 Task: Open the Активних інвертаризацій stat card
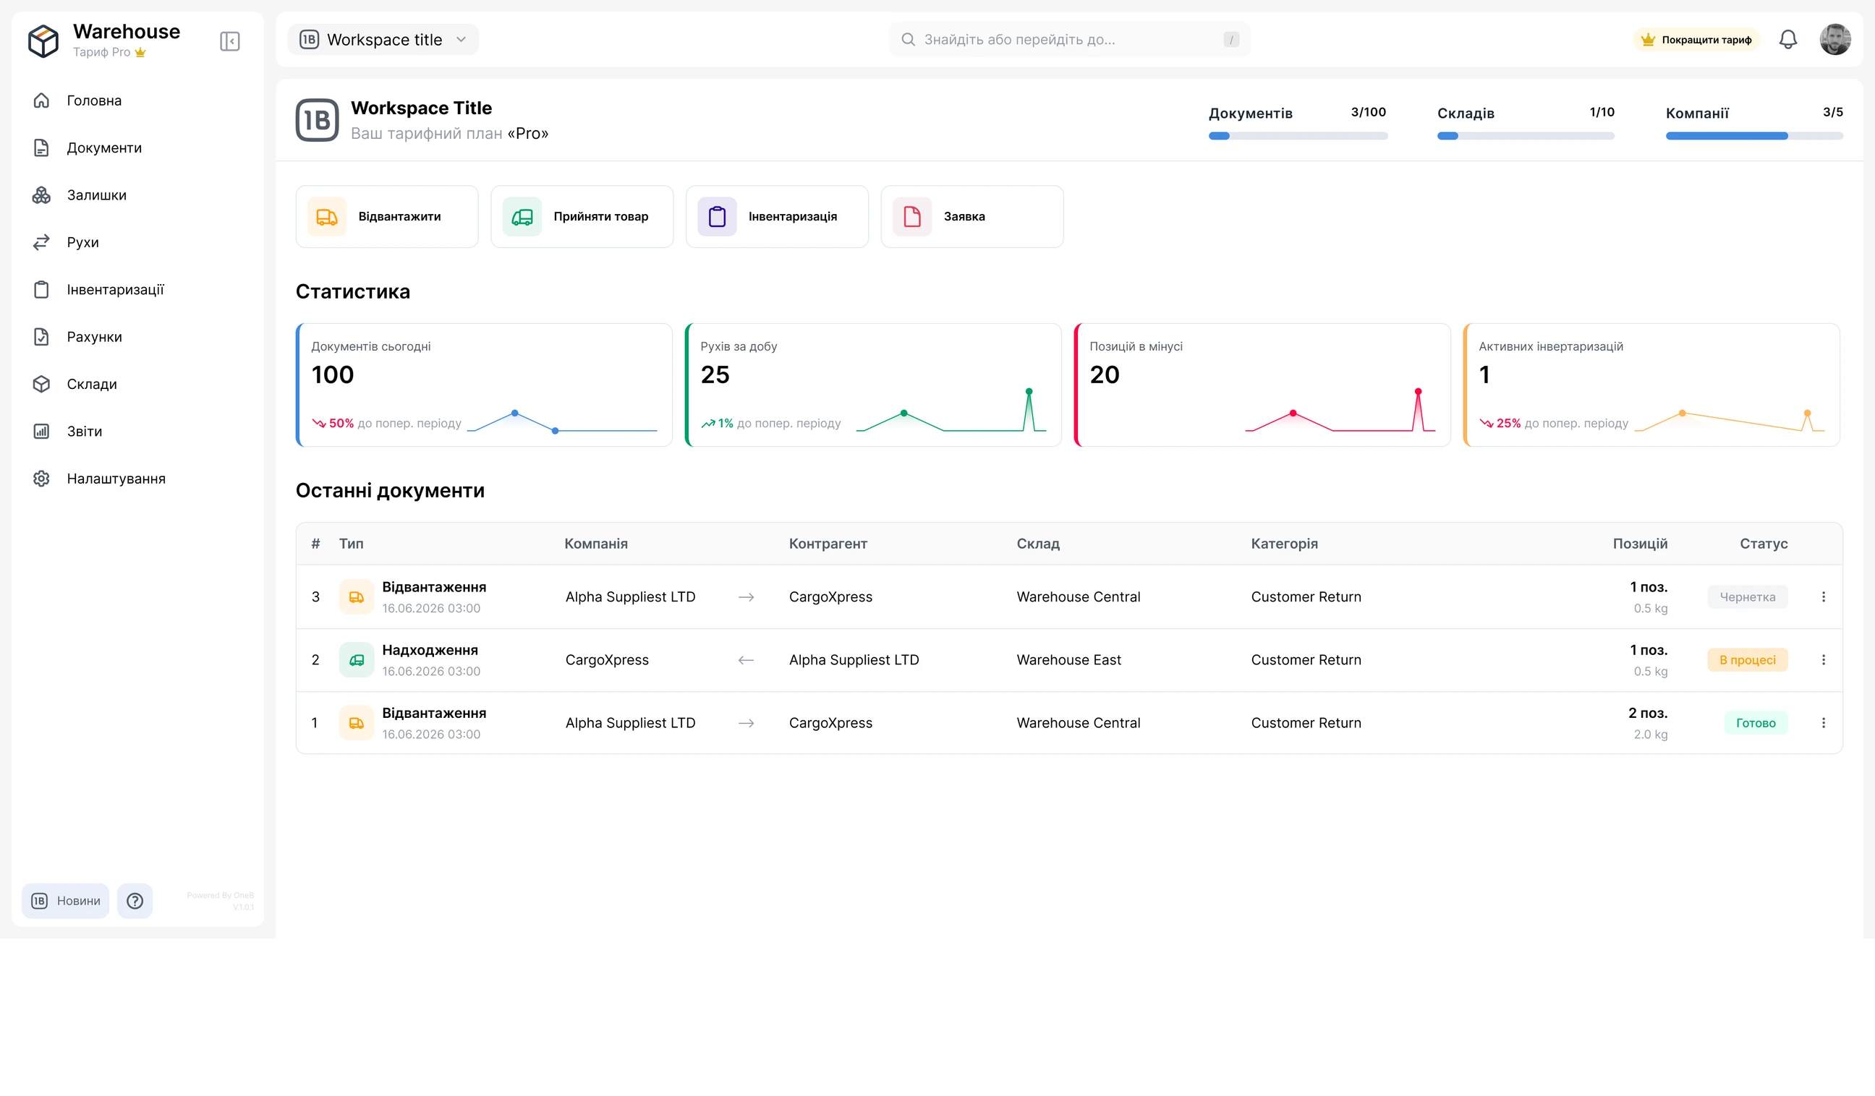click(x=1651, y=385)
